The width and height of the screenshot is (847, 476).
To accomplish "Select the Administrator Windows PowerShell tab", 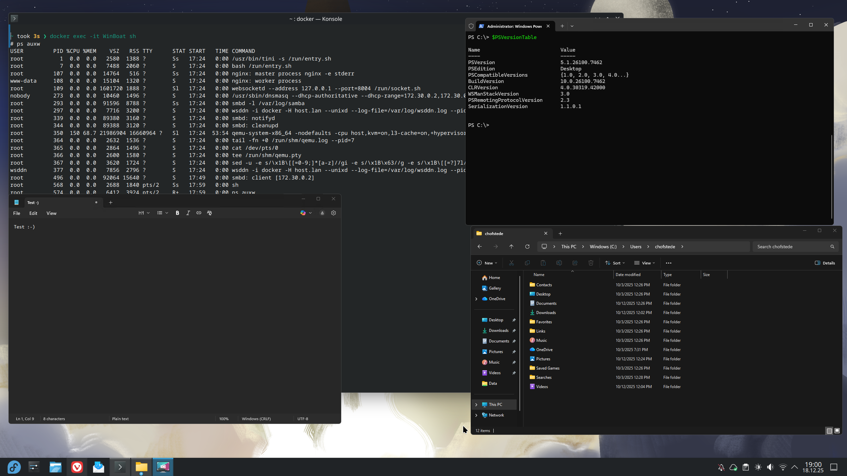I will (514, 26).
